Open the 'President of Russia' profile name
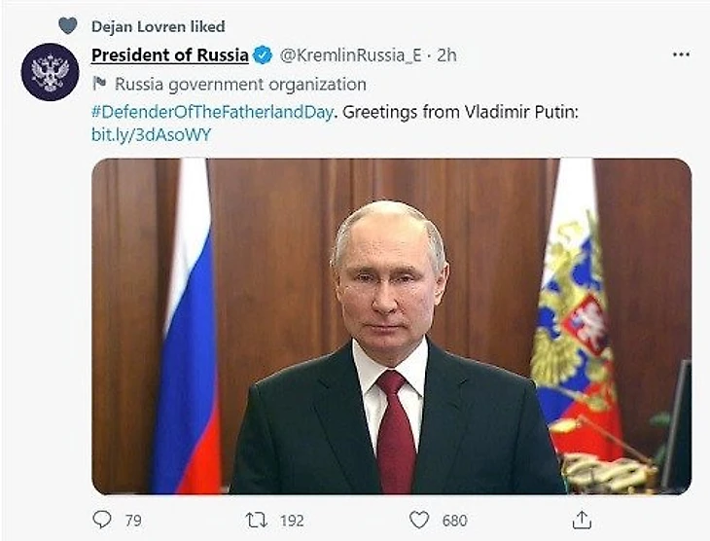Viewport: 710px width, 541px height. click(169, 55)
